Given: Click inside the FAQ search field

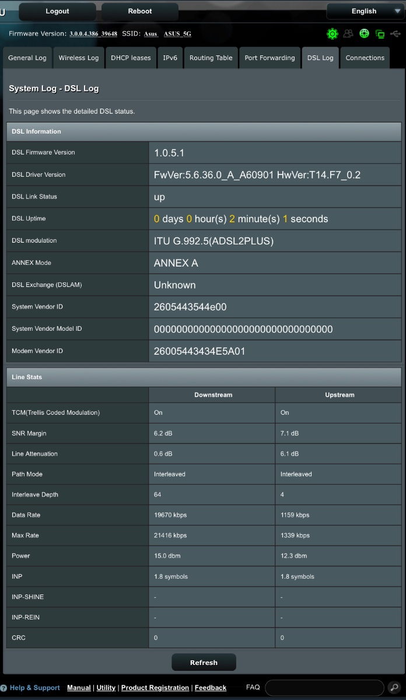Looking at the screenshot, I should pyautogui.click(x=324, y=688).
